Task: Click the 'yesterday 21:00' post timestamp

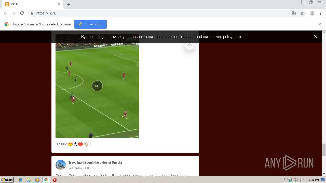Action: (x=79, y=168)
